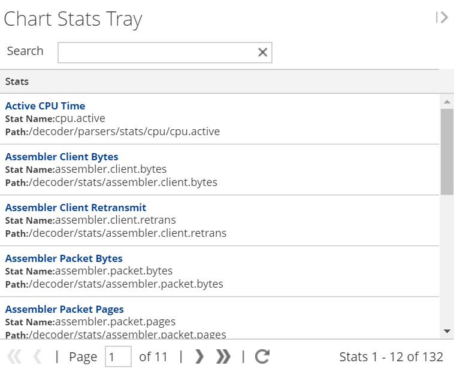This screenshot has height=372, width=454.
Task: Go to the previous page of stats
Action: [x=37, y=357]
